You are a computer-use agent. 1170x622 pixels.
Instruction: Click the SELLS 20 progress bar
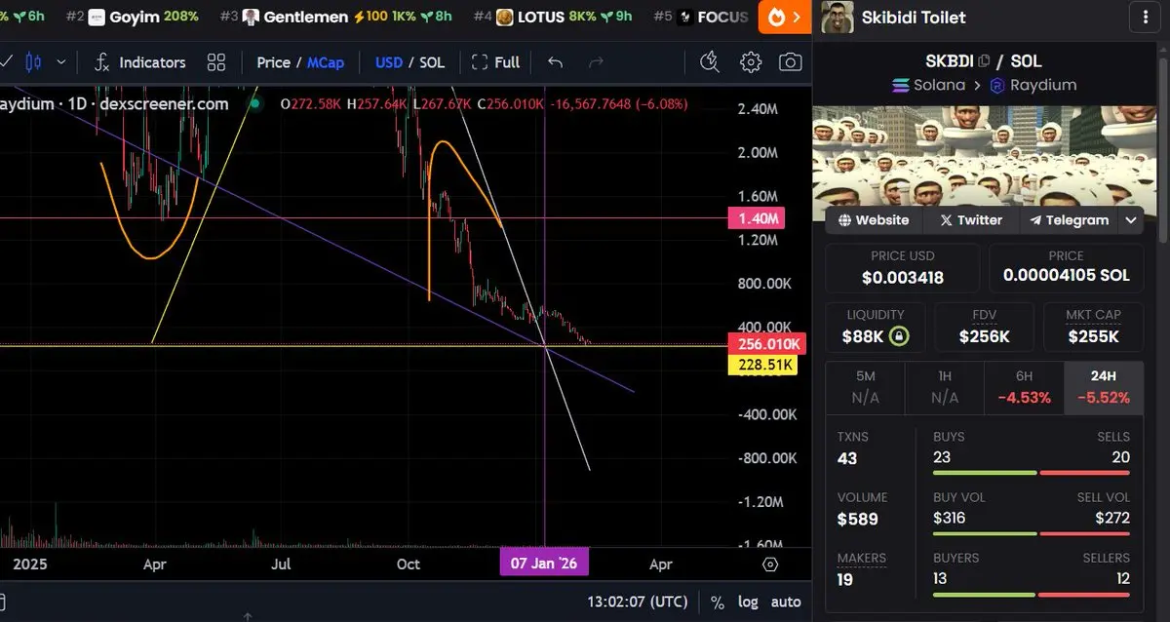1085,473
